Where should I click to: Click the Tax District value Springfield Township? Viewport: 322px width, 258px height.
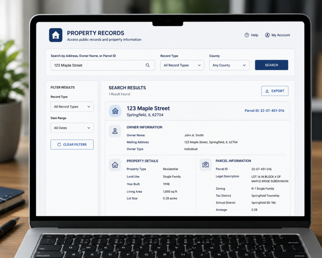265,196
